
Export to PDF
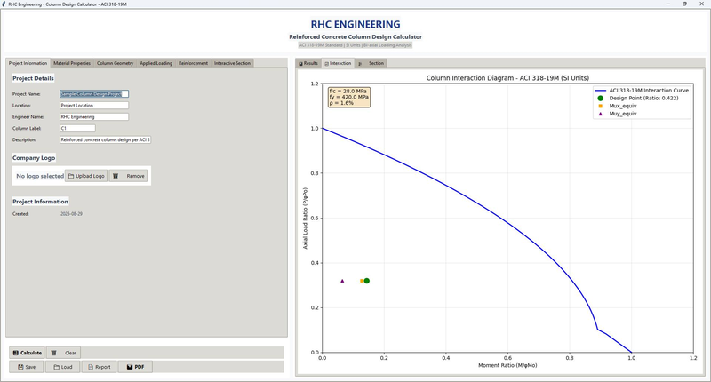(135, 367)
